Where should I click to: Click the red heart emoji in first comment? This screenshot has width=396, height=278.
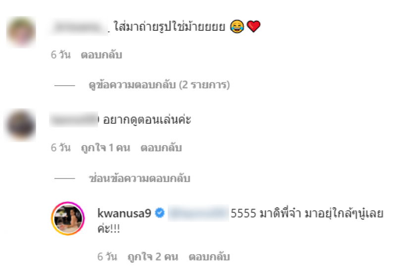[253, 27]
